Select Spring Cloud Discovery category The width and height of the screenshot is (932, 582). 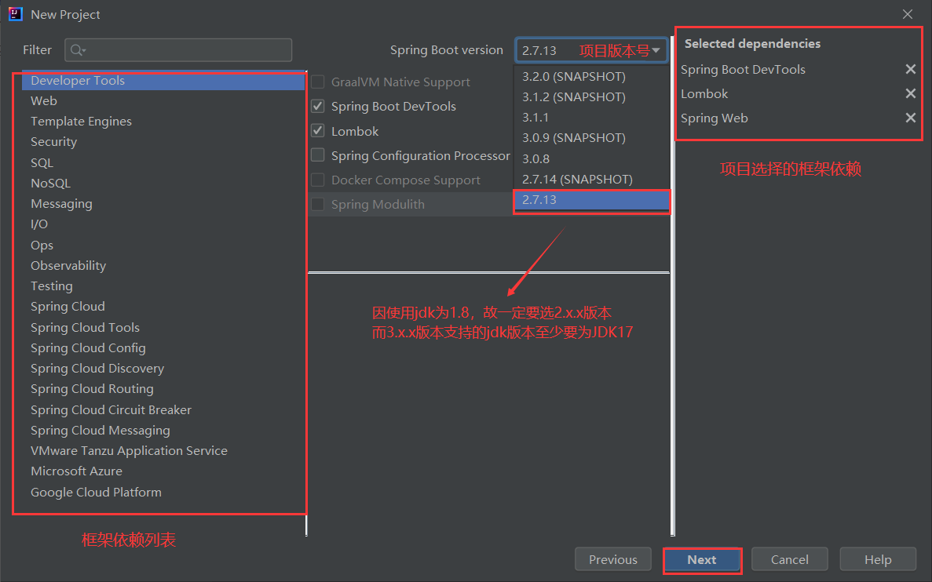click(163, 368)
